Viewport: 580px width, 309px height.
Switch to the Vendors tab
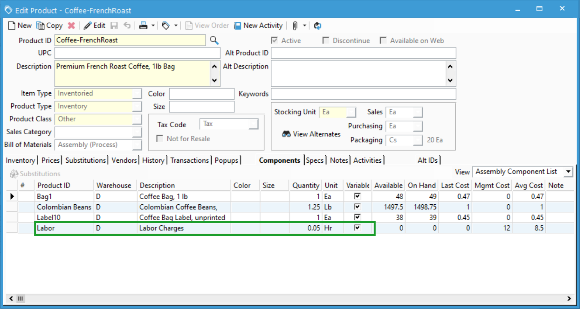pos(124,160)
